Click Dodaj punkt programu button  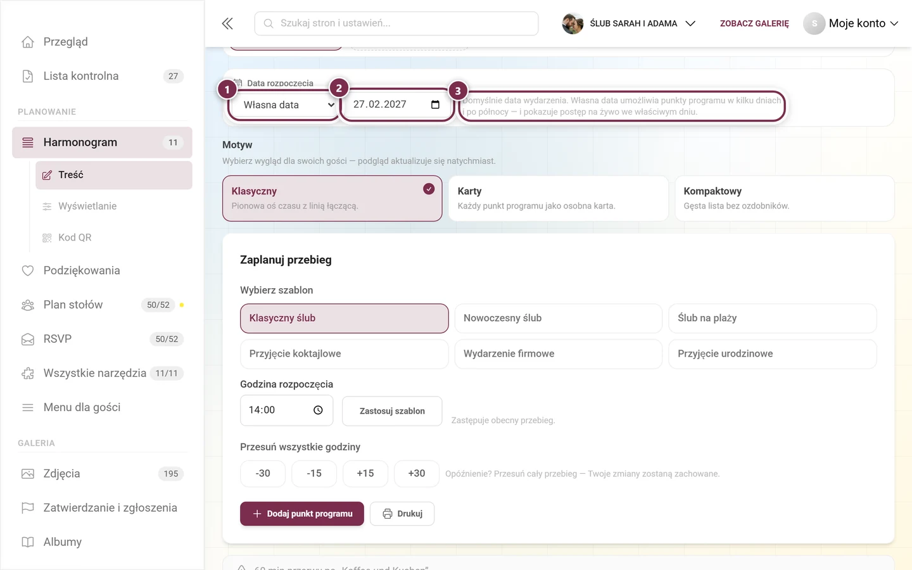(x=302, y=514)
